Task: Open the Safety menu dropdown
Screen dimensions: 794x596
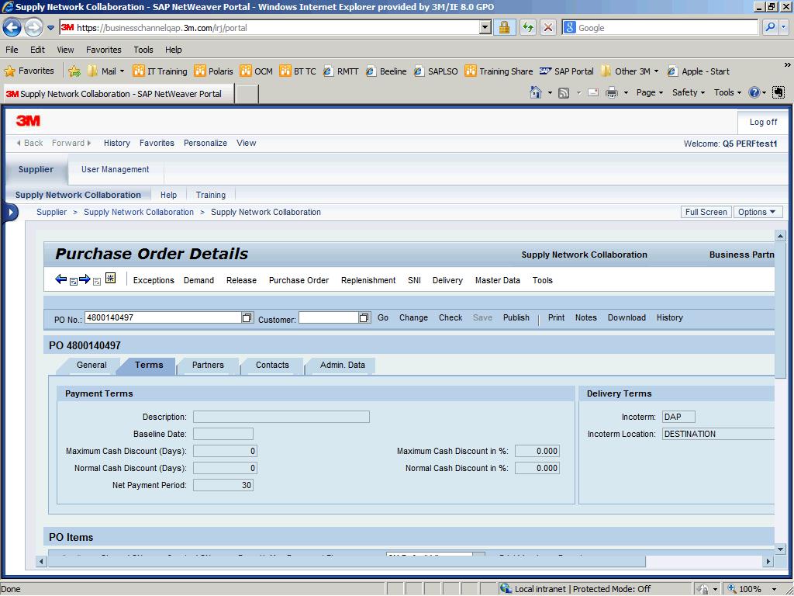Action: click(x=689, y=92)
